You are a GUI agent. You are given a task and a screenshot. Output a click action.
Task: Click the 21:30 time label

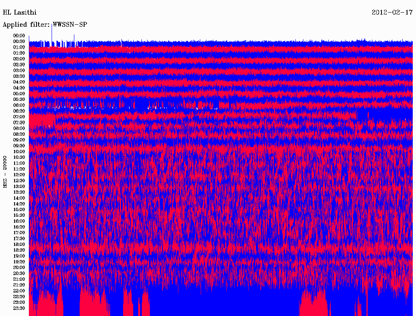19,285
